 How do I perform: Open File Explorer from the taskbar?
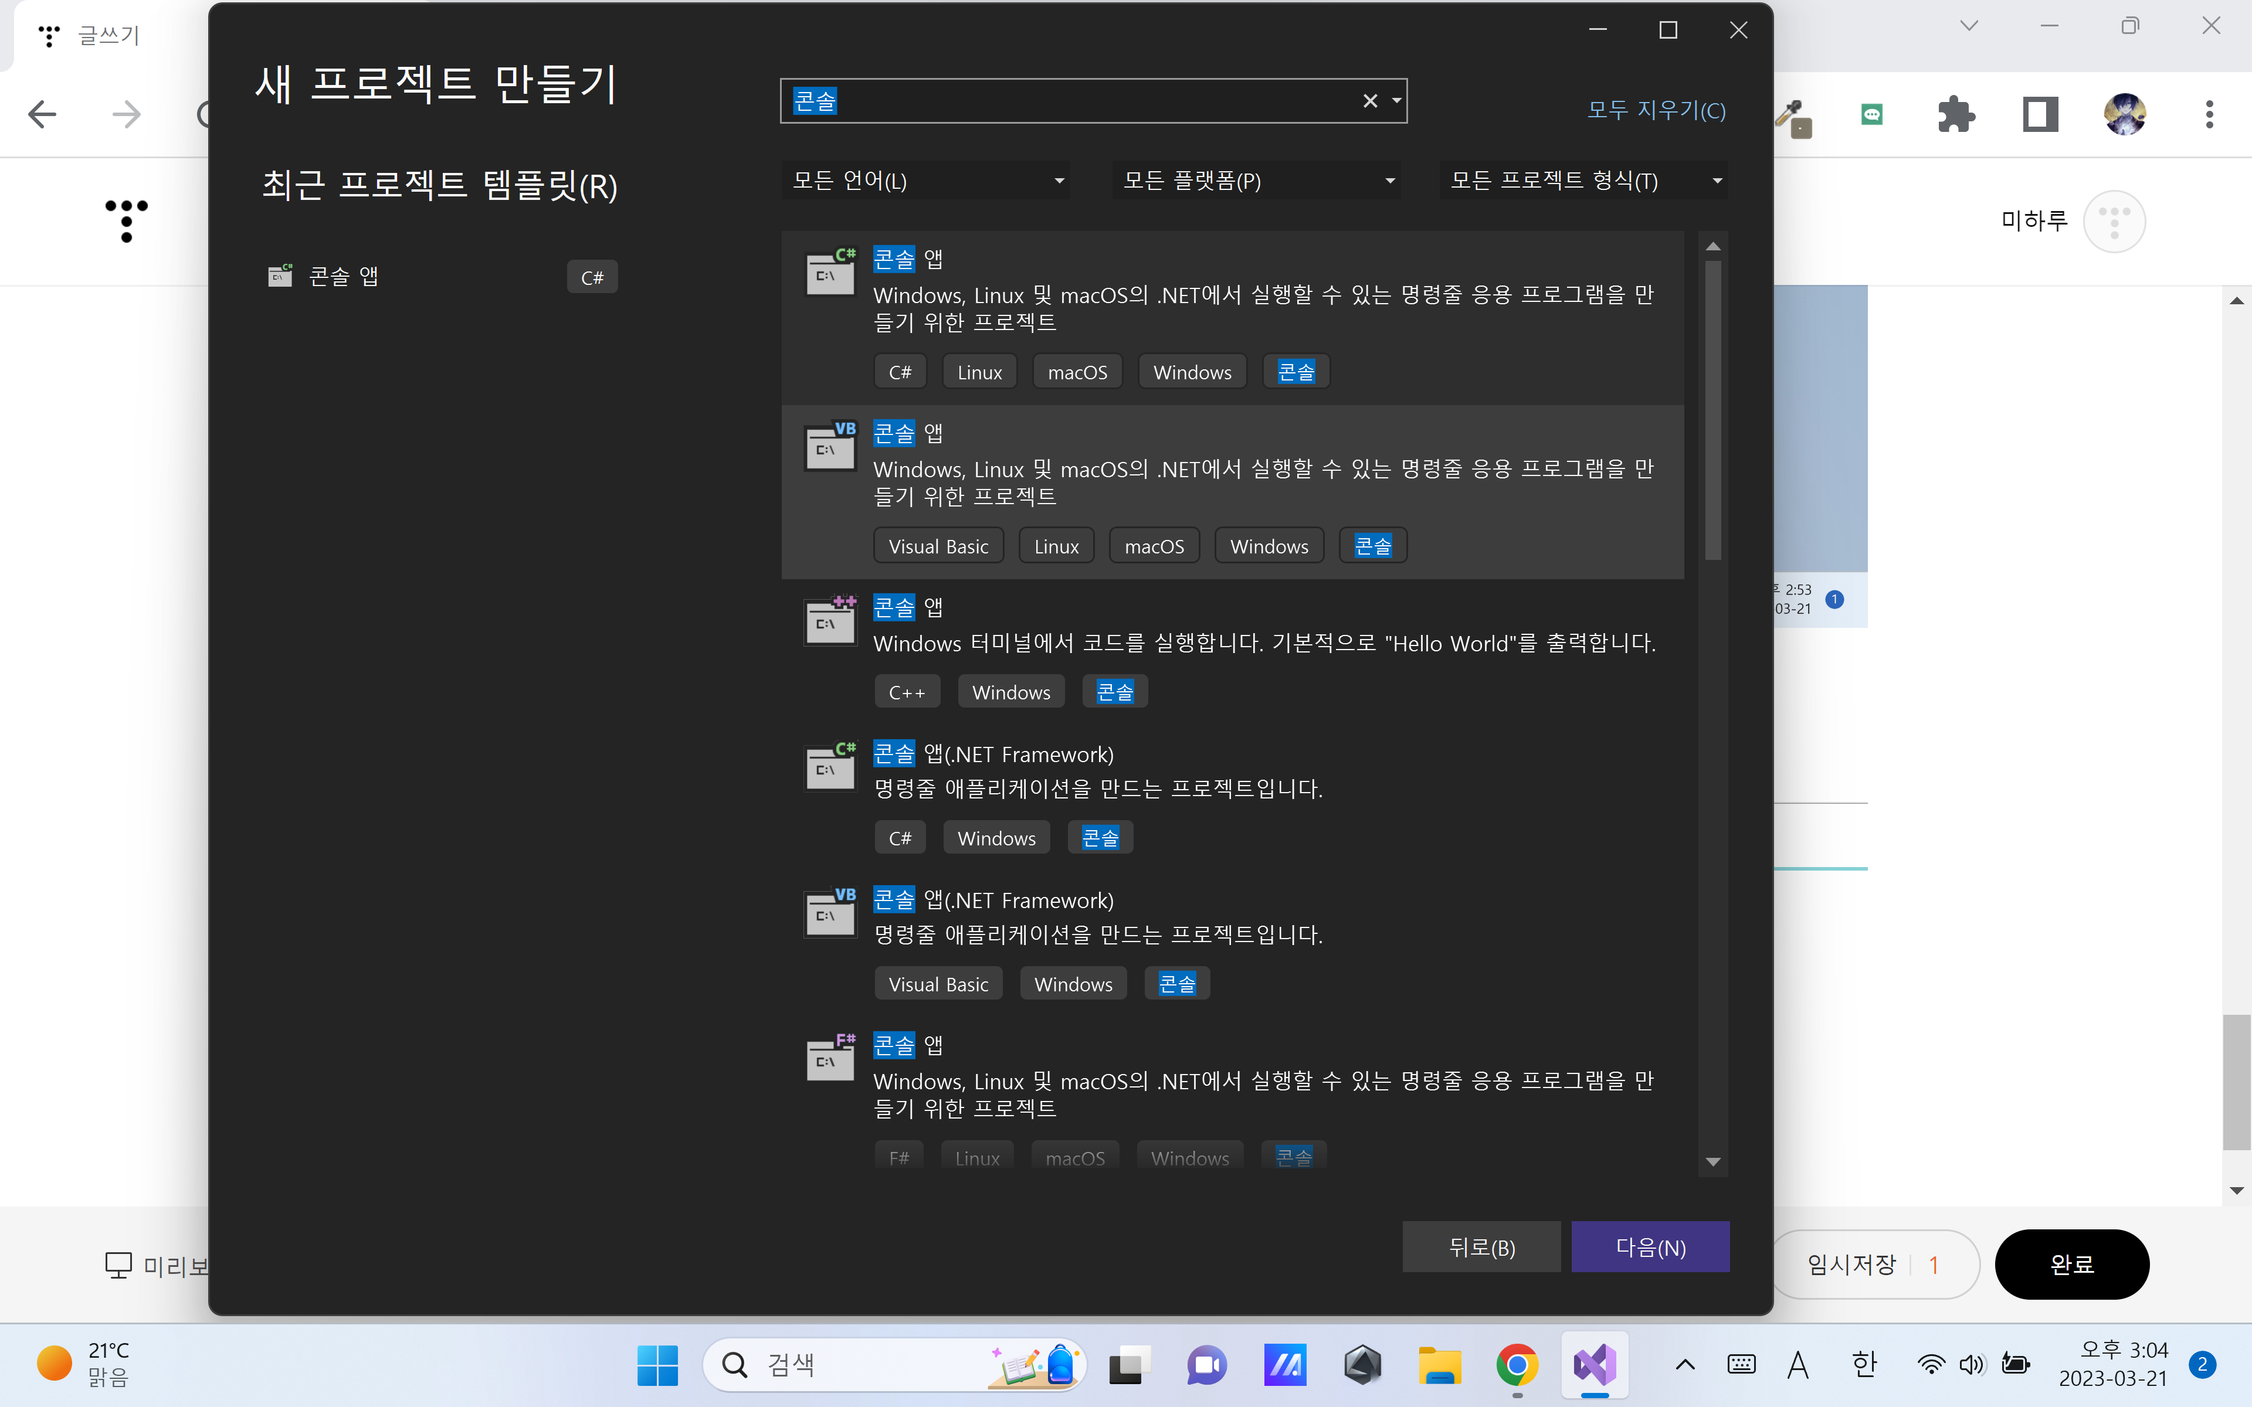pos(1440,1365)
